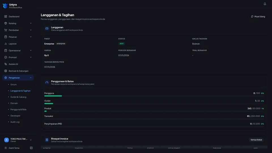Click the Outlet usage progress bar
The image size is (272, 153).
point(154,104)
